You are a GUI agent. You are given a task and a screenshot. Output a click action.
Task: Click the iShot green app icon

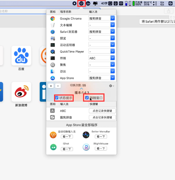pyautogui.click(x=53, y=147)
